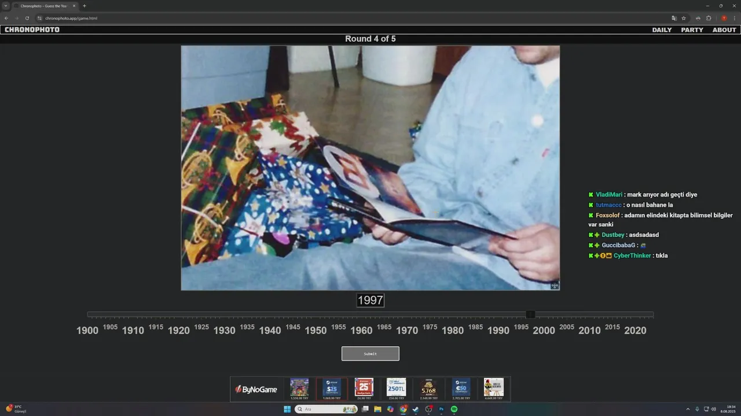This screenshot has height=416, width=741.
Task: Open the 4.649,99 TRY ad item
Action: 494,389
